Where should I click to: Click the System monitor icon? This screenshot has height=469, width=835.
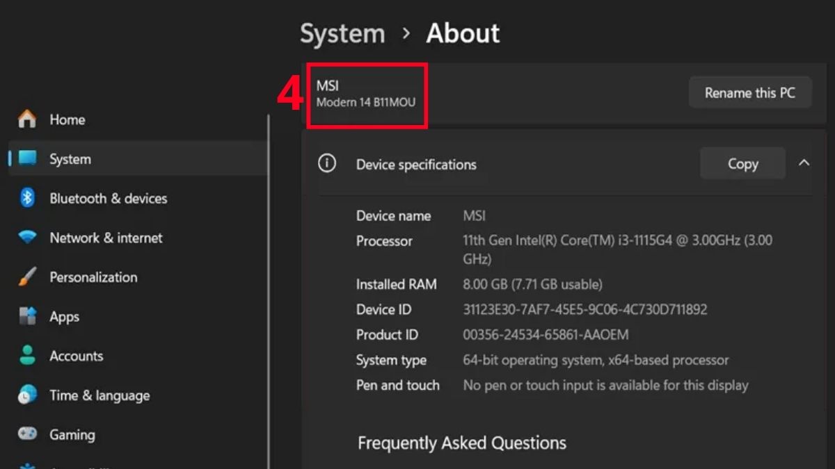(27, 158)
